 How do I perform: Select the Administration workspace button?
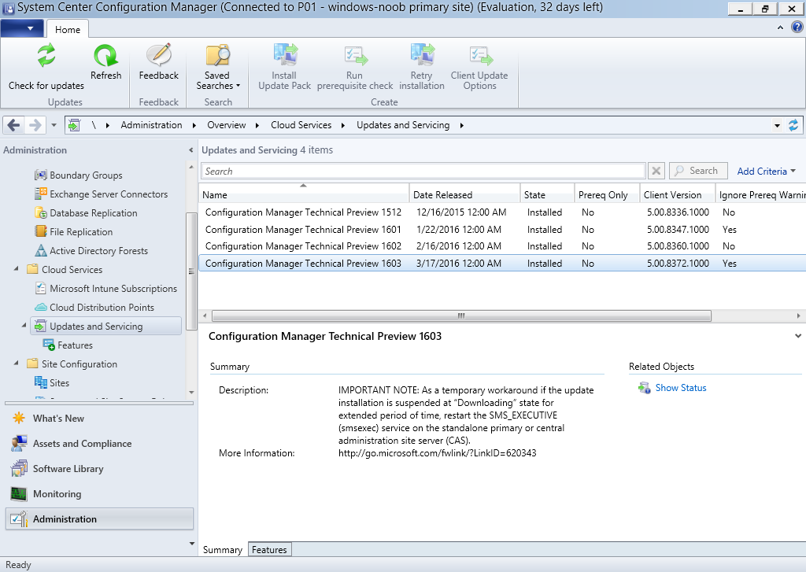tap(100, 519)
